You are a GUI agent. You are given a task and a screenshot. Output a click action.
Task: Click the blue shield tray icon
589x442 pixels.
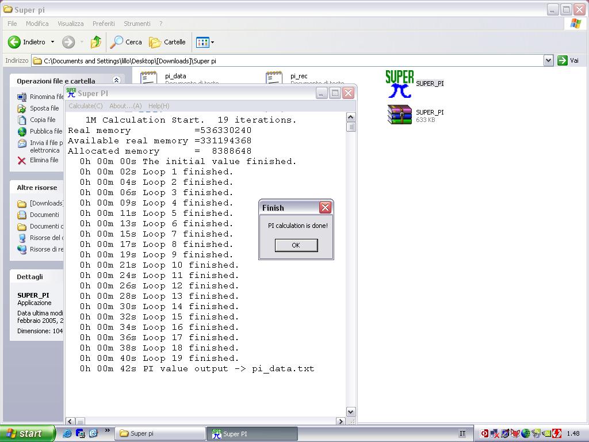coord(505,434)
